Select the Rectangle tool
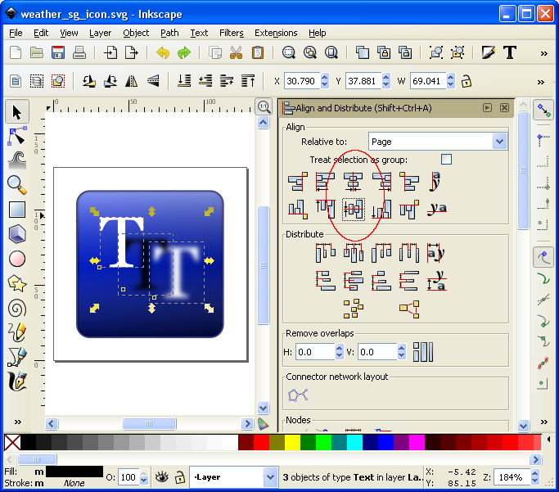Image resolution: width=559 pixels, height=492 pixels. pyautogui.click(x=16, y=210)
